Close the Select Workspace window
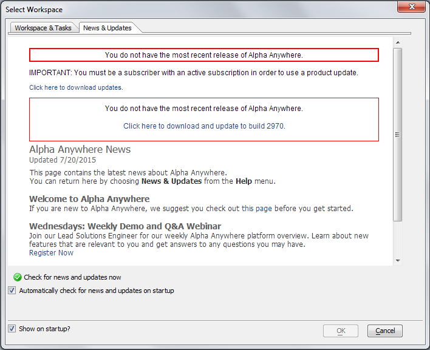430x350 pixels. pyautogui.click(x=411, y=7)
